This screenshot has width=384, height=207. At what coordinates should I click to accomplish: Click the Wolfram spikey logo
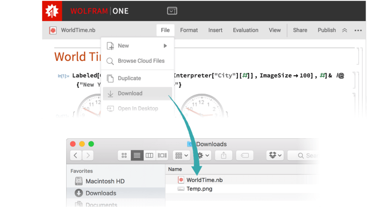click(52, 11)
